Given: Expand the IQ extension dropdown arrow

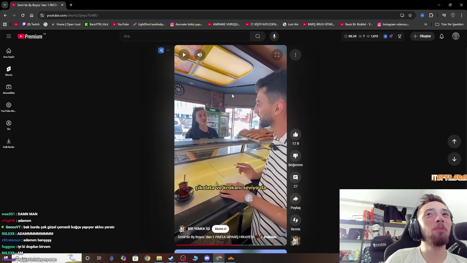Looking at the screenshot, I should (168, 50).
